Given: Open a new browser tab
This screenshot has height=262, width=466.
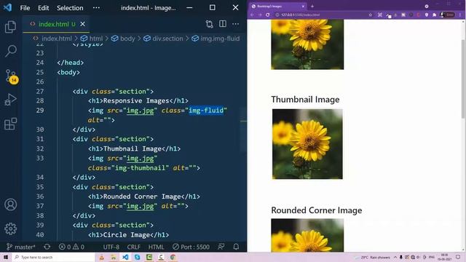Looking at the screenshot, I should pyautogui.click(x=312, y=7).
